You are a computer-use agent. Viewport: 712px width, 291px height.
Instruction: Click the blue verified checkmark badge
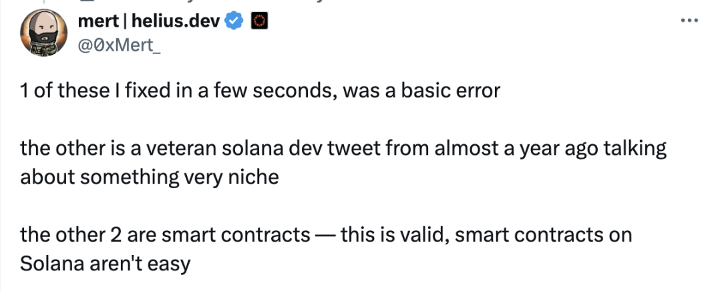233,21
